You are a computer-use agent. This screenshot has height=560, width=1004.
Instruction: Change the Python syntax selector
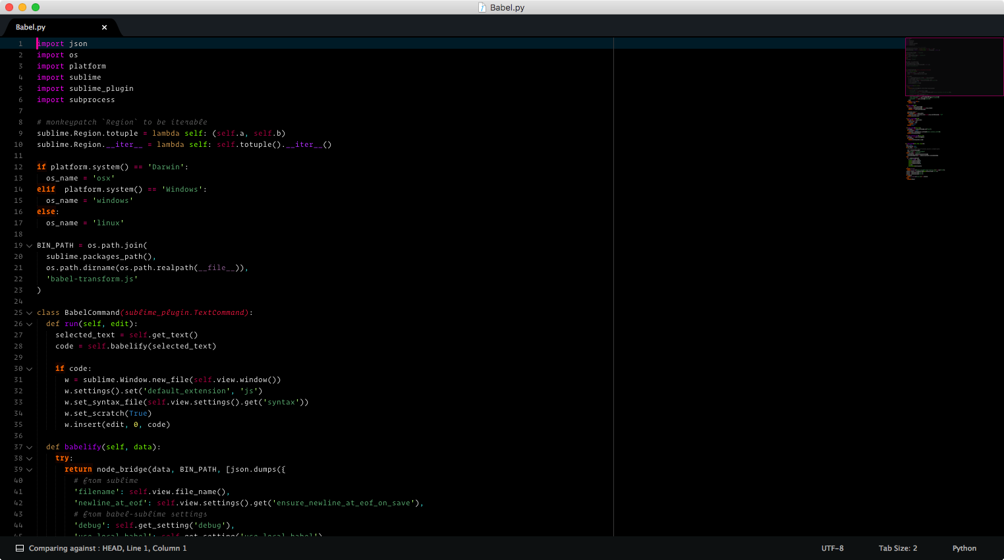pos(964,548)
